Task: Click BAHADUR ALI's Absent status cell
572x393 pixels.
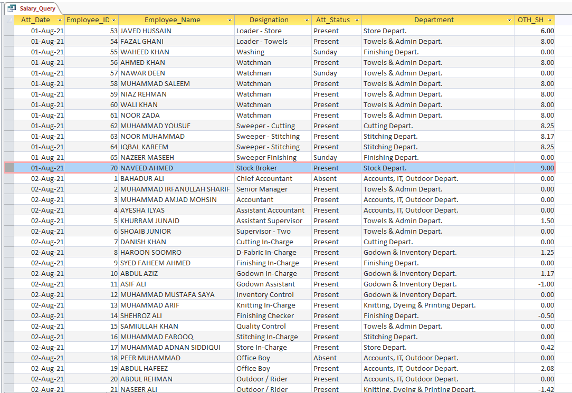Action: [336, 179]
